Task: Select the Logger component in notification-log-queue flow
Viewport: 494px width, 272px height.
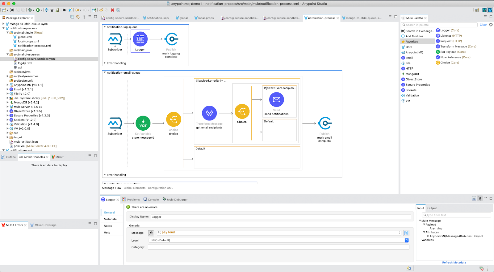Action: coord(140,39)
